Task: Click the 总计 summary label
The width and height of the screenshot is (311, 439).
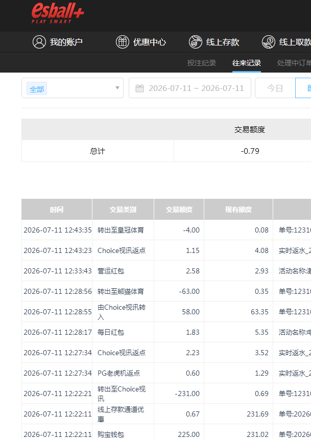Action: coord(98,151)
